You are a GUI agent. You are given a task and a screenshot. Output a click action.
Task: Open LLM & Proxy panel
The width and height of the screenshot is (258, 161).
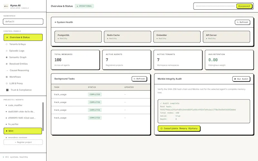coord(23,83)
